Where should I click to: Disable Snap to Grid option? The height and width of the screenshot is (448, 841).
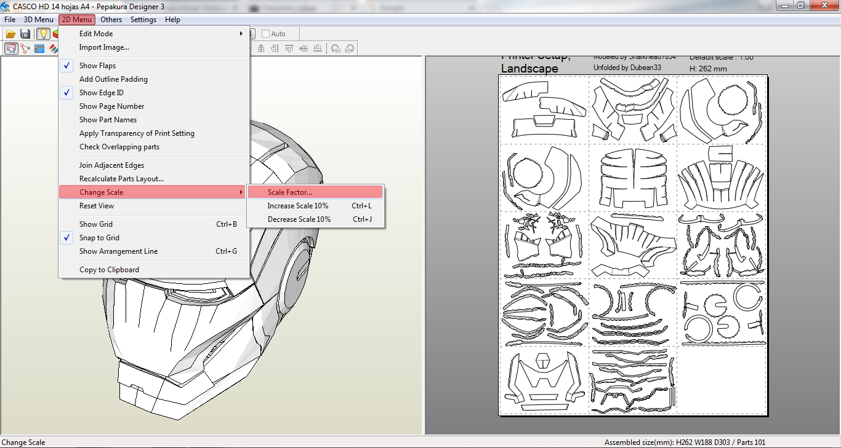click(x=154, y=238)
